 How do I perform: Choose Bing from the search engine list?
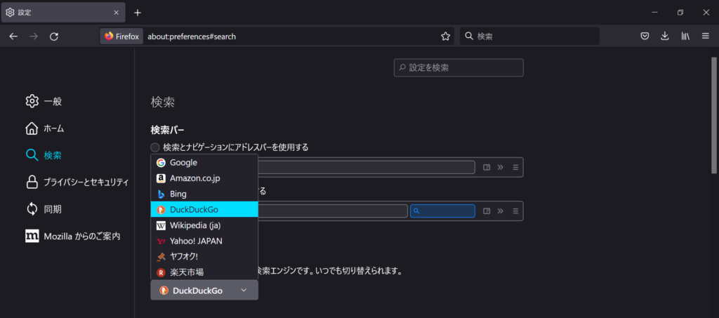pyautogui.click(x=204, y=194)
